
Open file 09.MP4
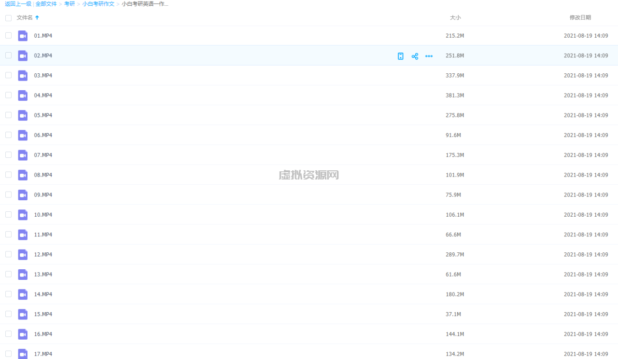point(43,195)
